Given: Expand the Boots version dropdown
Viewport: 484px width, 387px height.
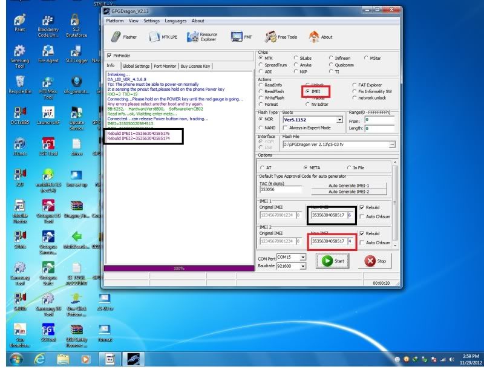Looking at the screenshot, I should pyautogui.click(x=339, y=120).
